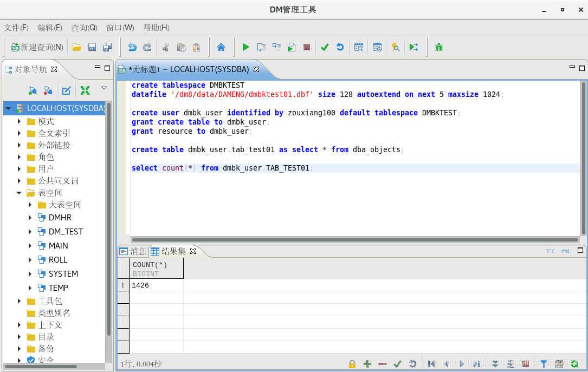The height and width of the screenshot is (372, 588).
Task: Switch to the 消息 tab
Action: pyautogui.click(x=133, y=251)
